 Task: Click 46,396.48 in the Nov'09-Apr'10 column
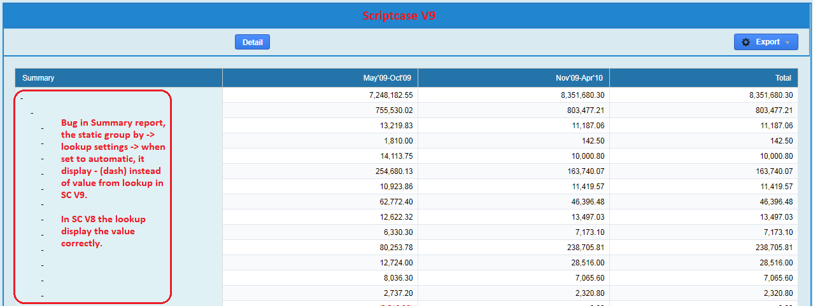click(x=588, y=202)
